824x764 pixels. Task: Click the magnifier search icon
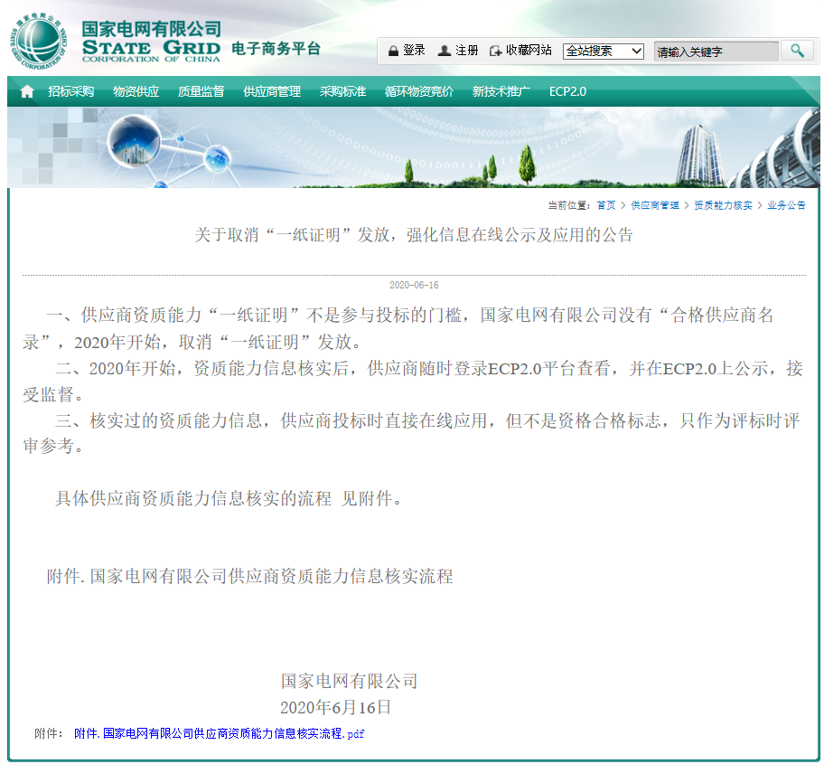(x=796, y=50)
